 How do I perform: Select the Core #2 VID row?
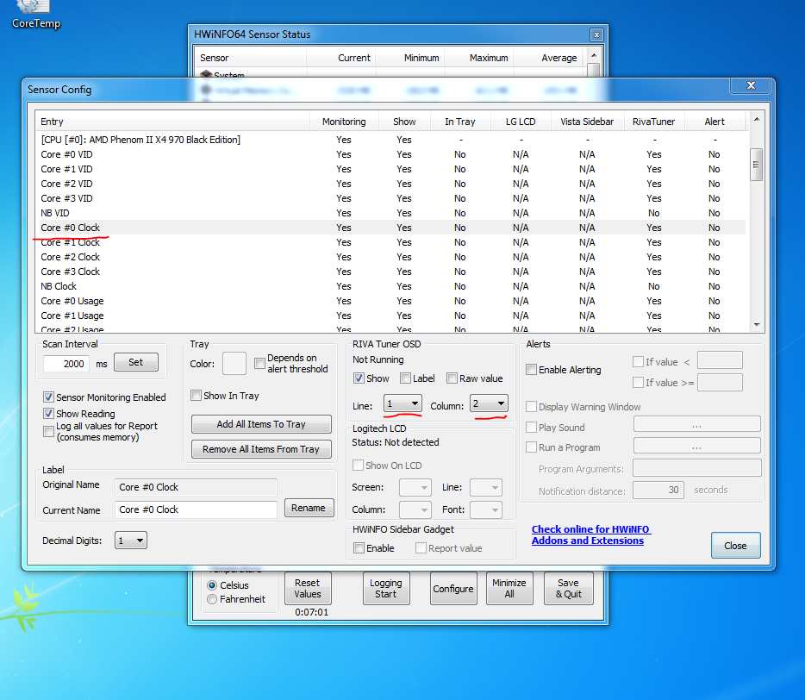(393, 184)
